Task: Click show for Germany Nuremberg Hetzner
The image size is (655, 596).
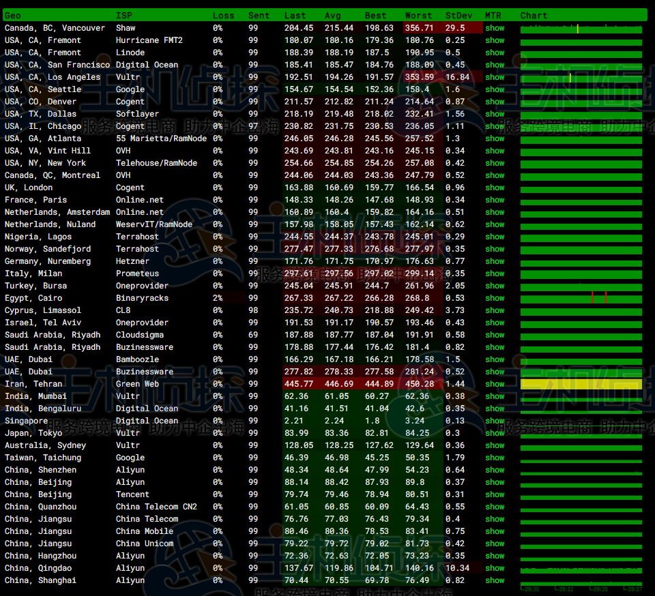Action: point(495,261)
